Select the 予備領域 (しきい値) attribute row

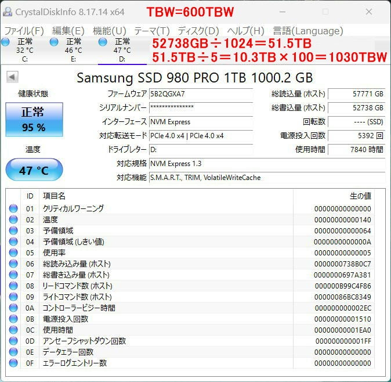click(190, 242)
